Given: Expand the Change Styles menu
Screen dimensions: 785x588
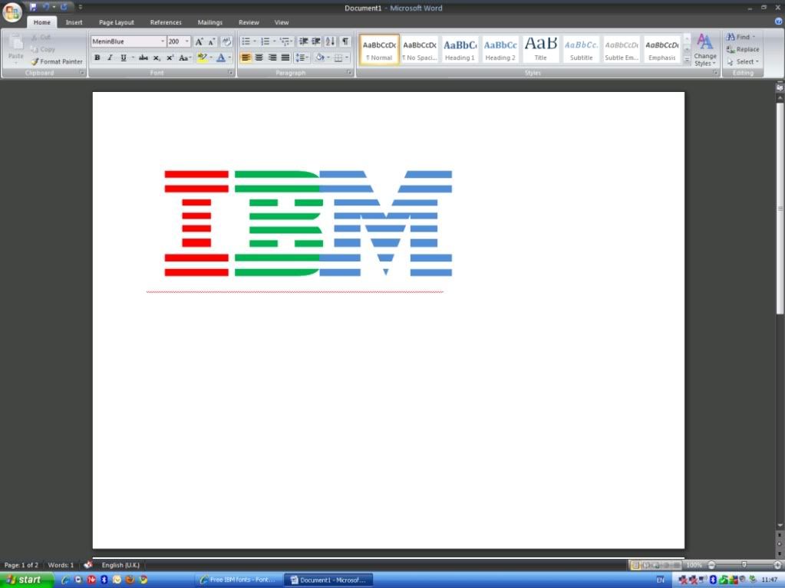Looking at the screenshot, I should point(704,50).
